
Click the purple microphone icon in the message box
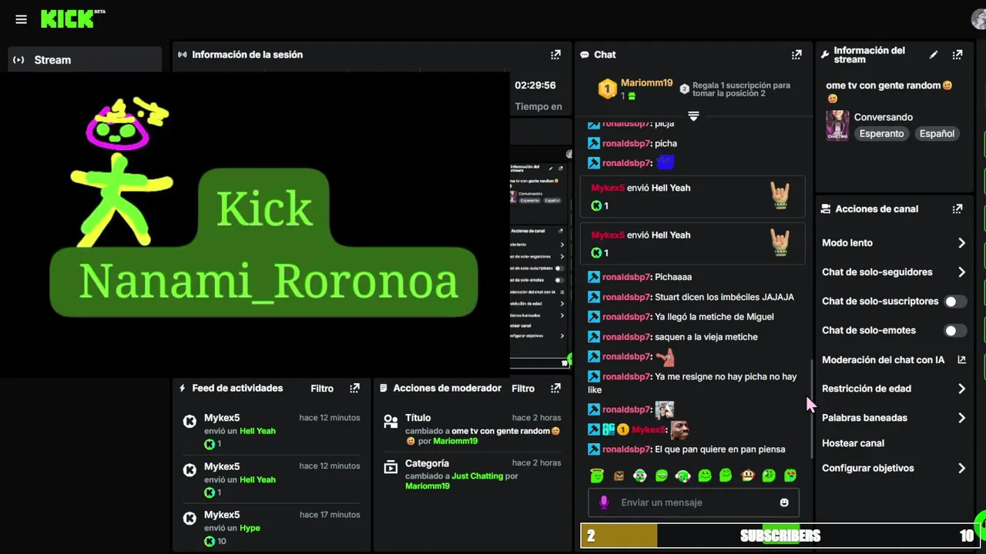coord(604,502)
